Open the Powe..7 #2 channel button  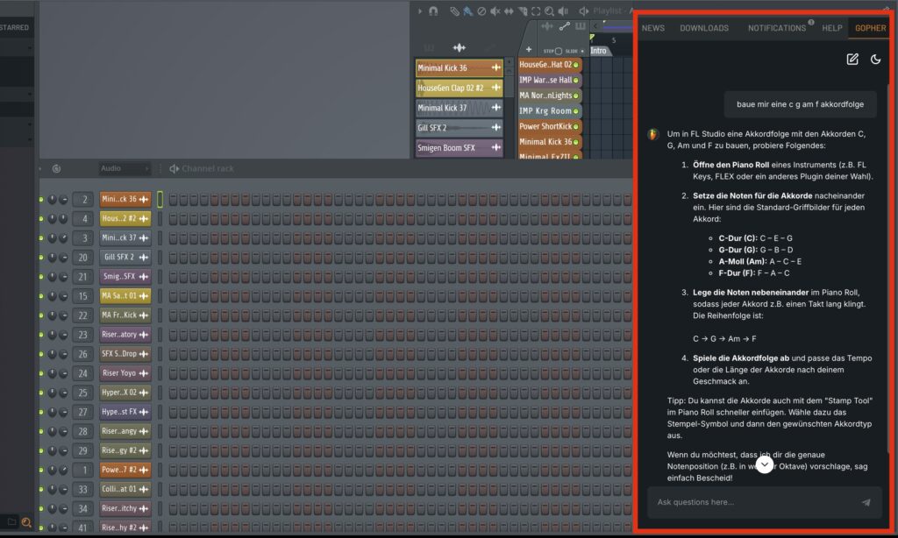coord(125,470)
